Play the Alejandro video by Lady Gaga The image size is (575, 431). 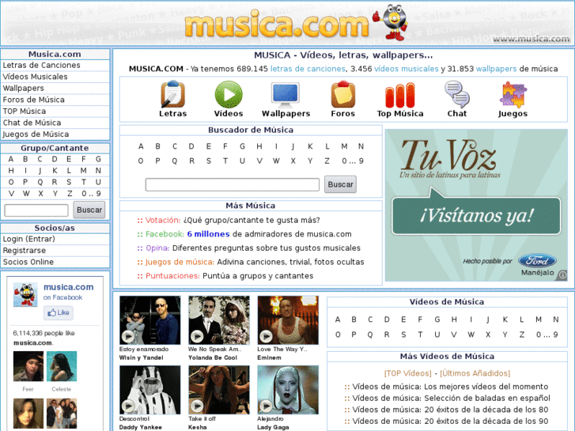point(288,390)
